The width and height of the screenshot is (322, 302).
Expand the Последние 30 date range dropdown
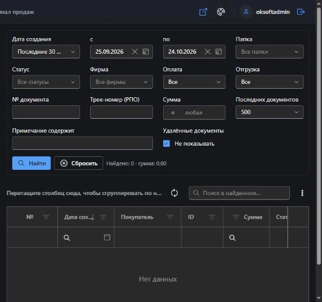[46, 52]
